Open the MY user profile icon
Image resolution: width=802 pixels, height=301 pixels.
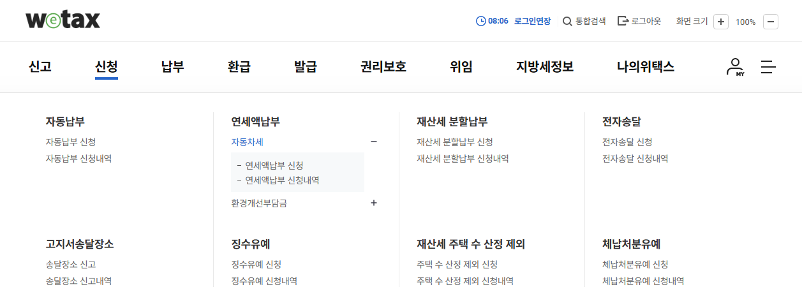736,67
